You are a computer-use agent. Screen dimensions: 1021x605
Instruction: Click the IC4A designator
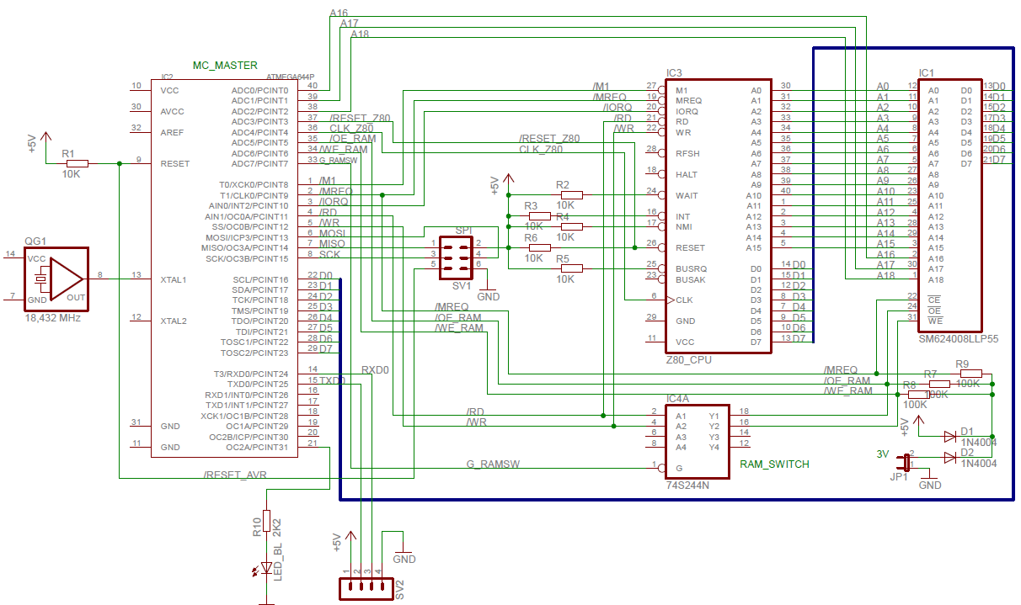coord(676,398)
